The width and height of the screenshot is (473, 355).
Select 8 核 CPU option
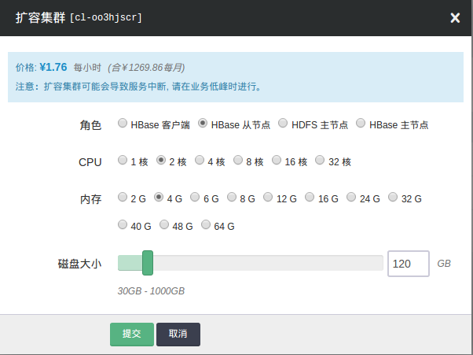[x=238, y=161]
